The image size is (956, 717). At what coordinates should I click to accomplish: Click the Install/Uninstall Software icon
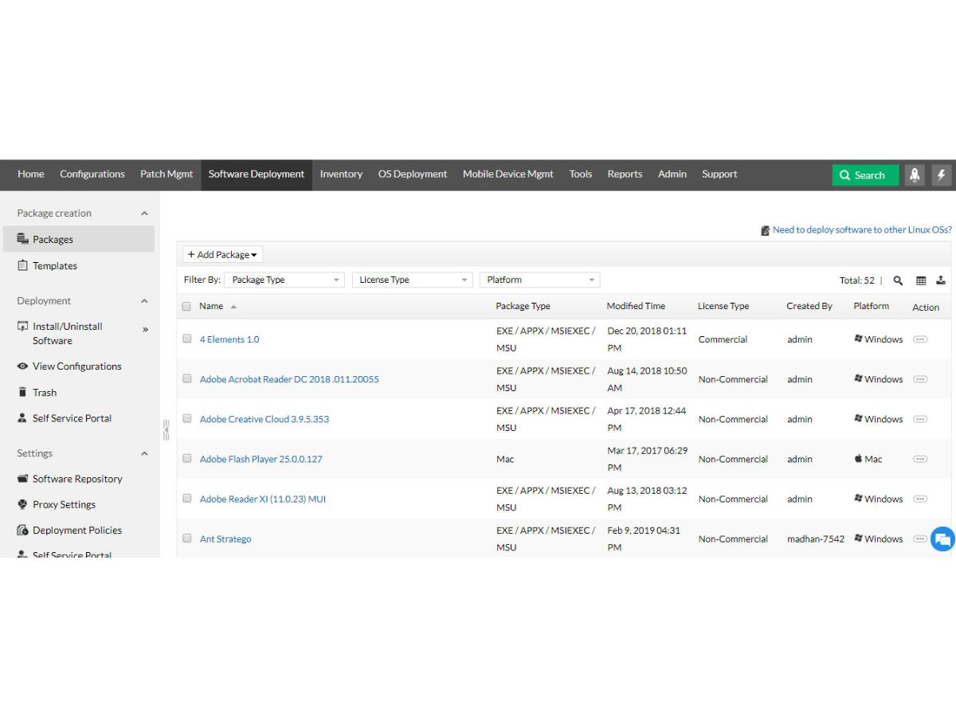point(22,327)
